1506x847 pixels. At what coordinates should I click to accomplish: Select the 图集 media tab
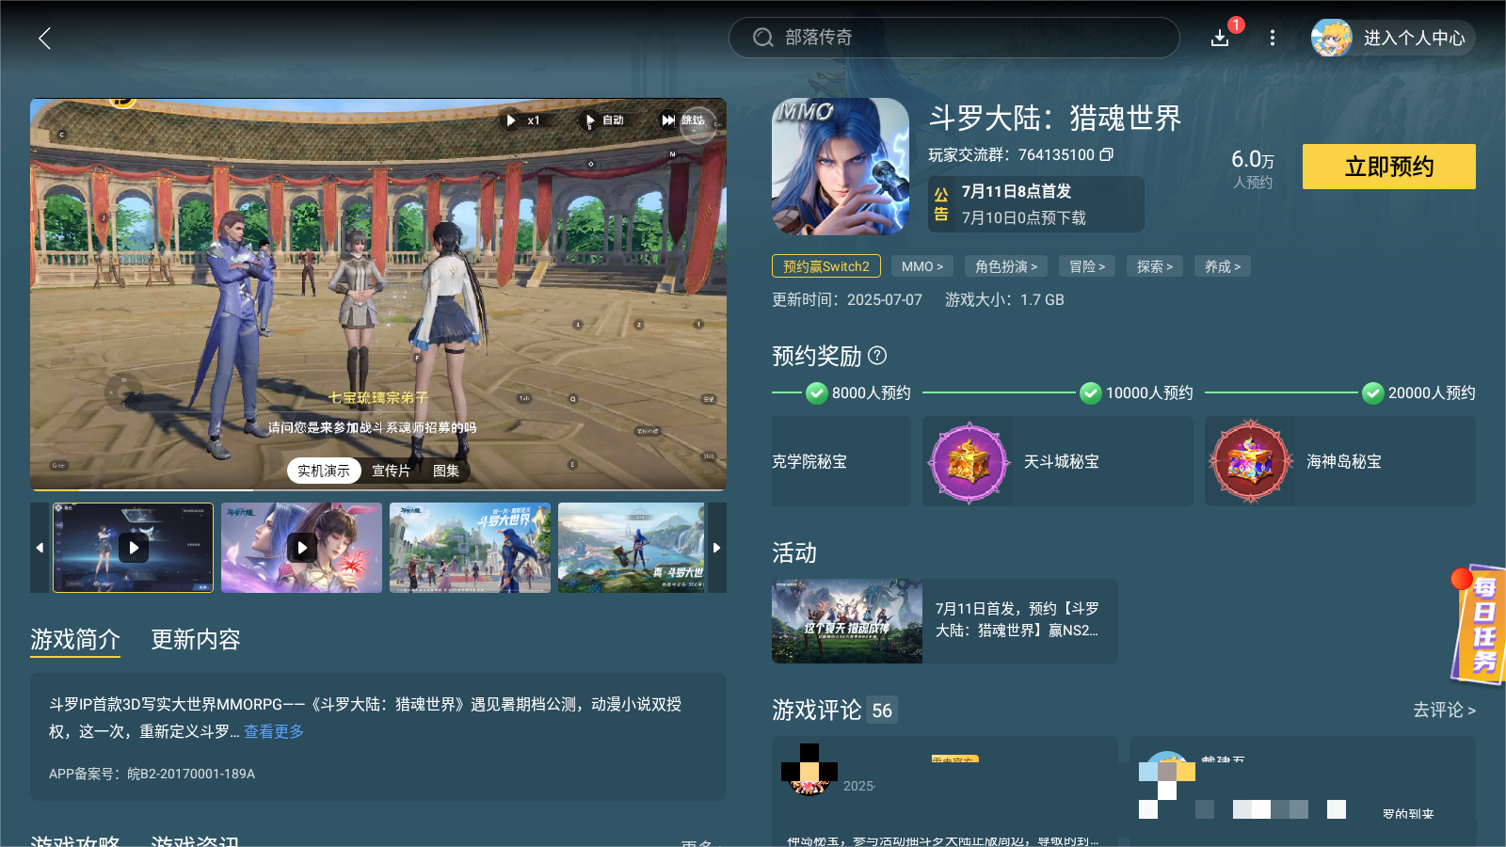(x=446, y=471)
